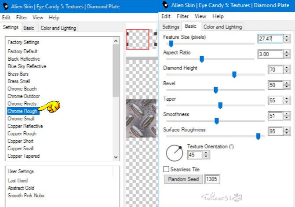The width and height of the screenshot is (295, 207).
Task: Select Abstract Gold user setting
Action: click(21, 188)
